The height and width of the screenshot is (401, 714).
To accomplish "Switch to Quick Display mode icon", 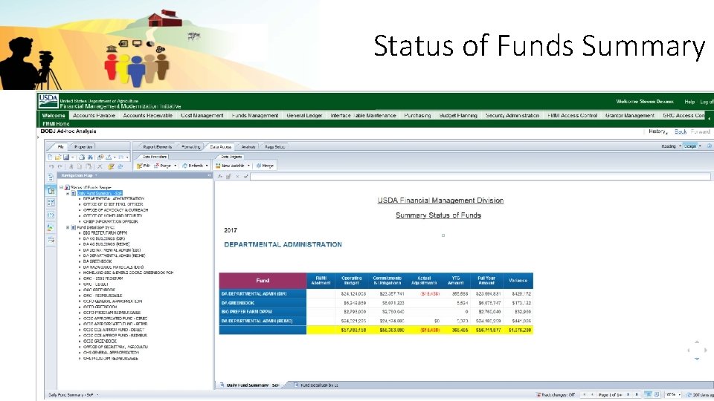I will (648, 394).
